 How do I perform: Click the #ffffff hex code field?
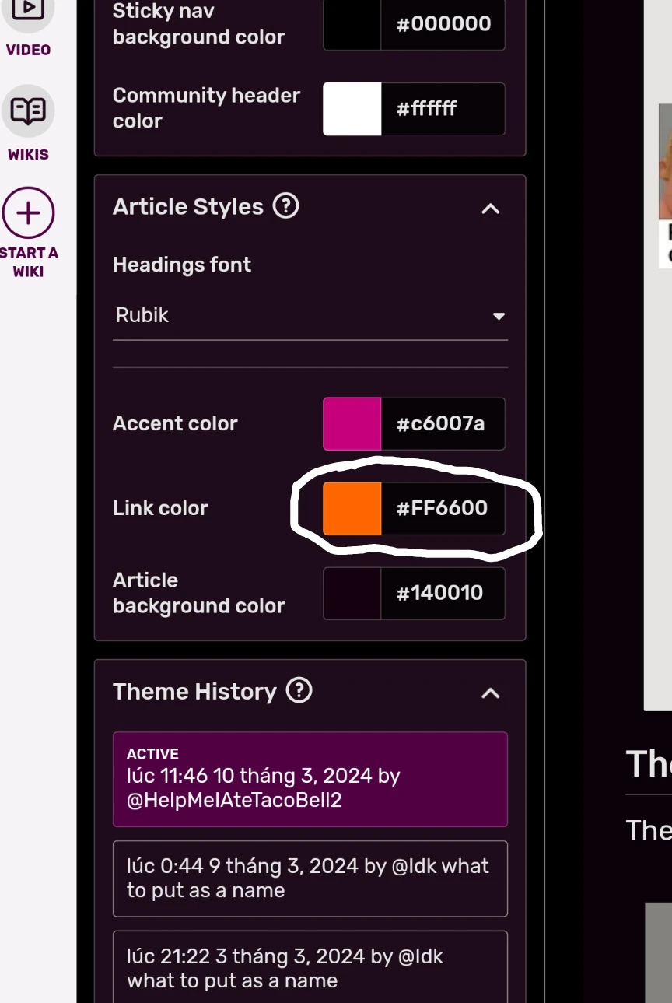point(443,109)
